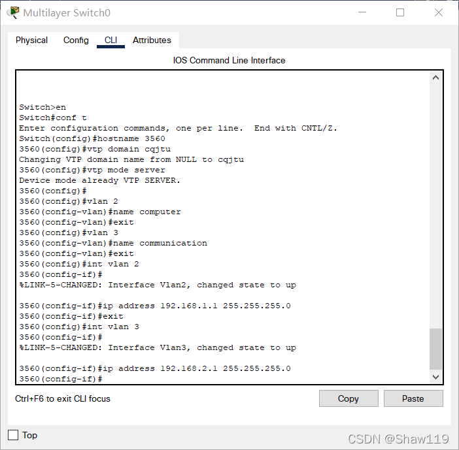Click the last prompt line 3560(config-if)#
Screen dimensions: 459x450
tap(61, 379)
